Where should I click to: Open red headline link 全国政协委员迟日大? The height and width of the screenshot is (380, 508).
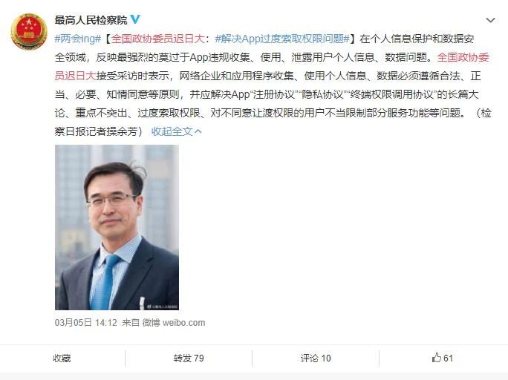pyautogui.click(x=157, y=39)
